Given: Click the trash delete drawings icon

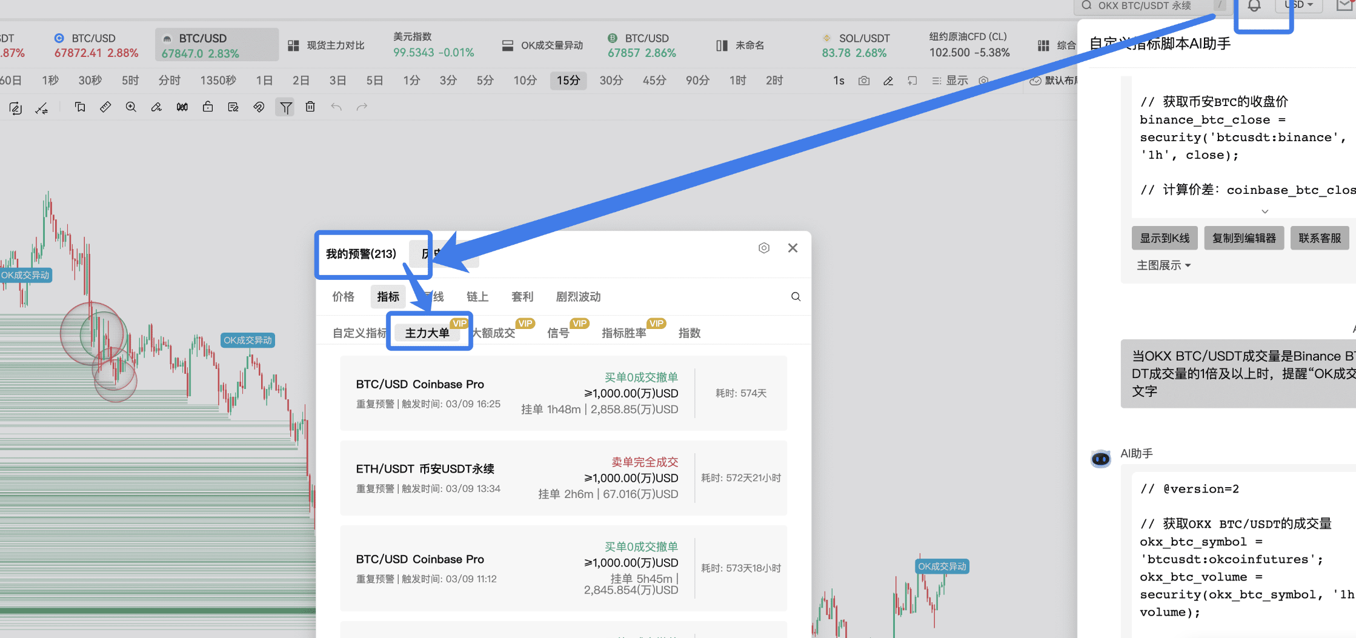Looking at the screenshot, I should tap(310, 107).
